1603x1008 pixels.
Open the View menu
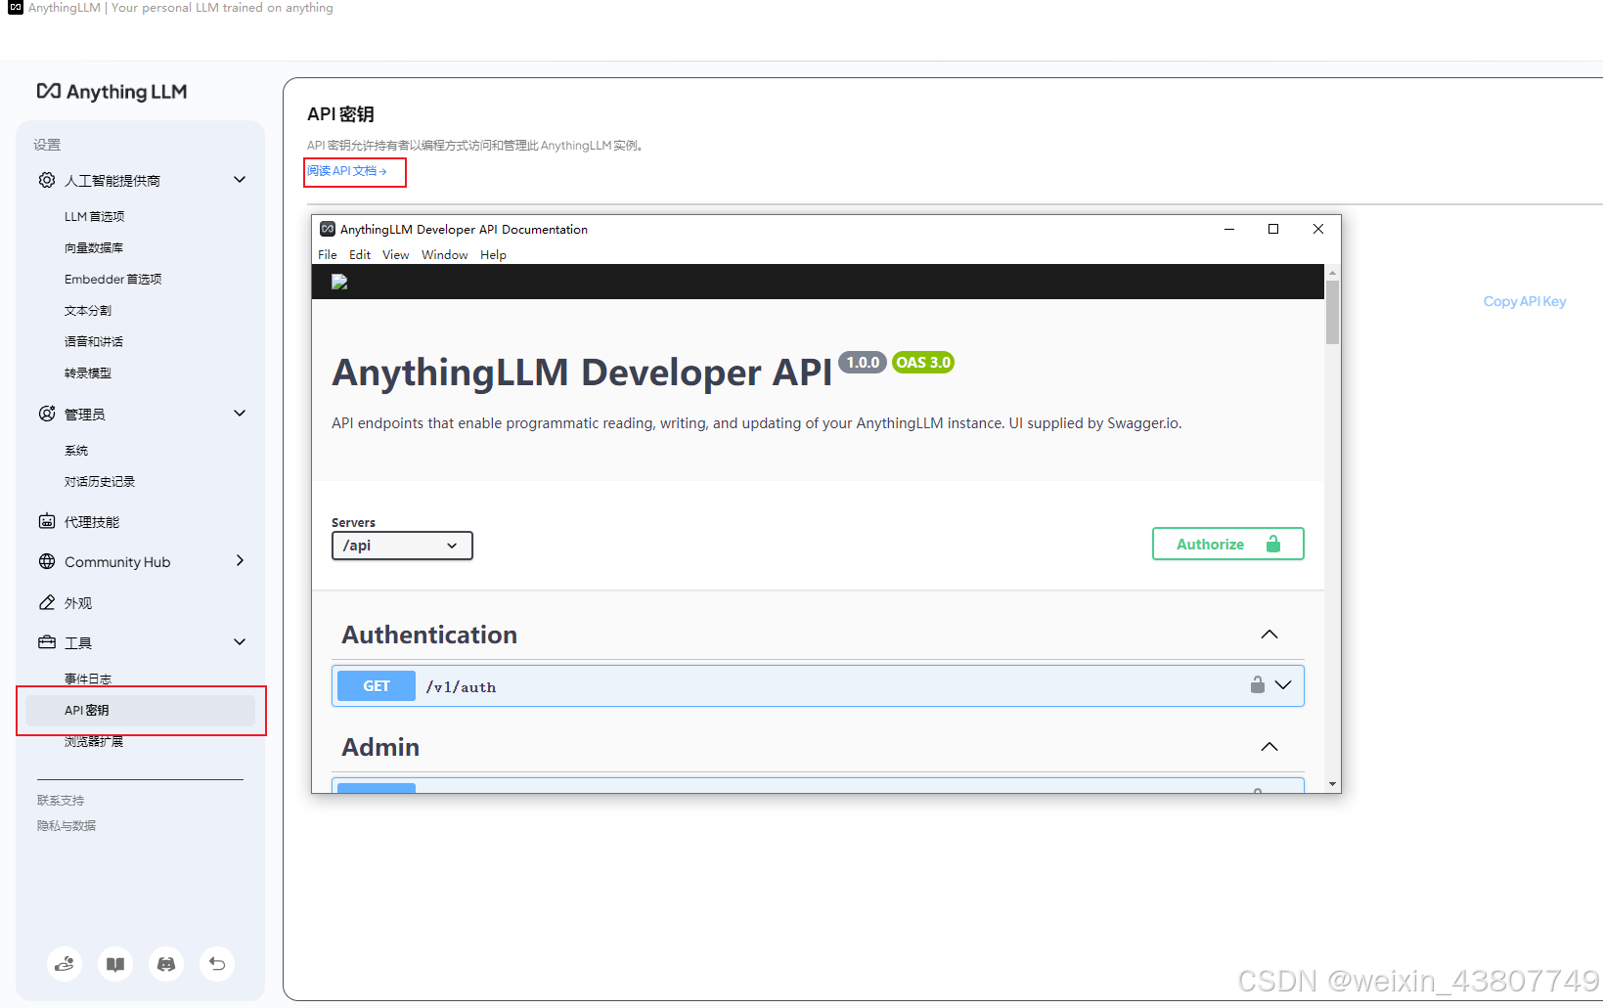pyautogui.click(x=396, y=255)
